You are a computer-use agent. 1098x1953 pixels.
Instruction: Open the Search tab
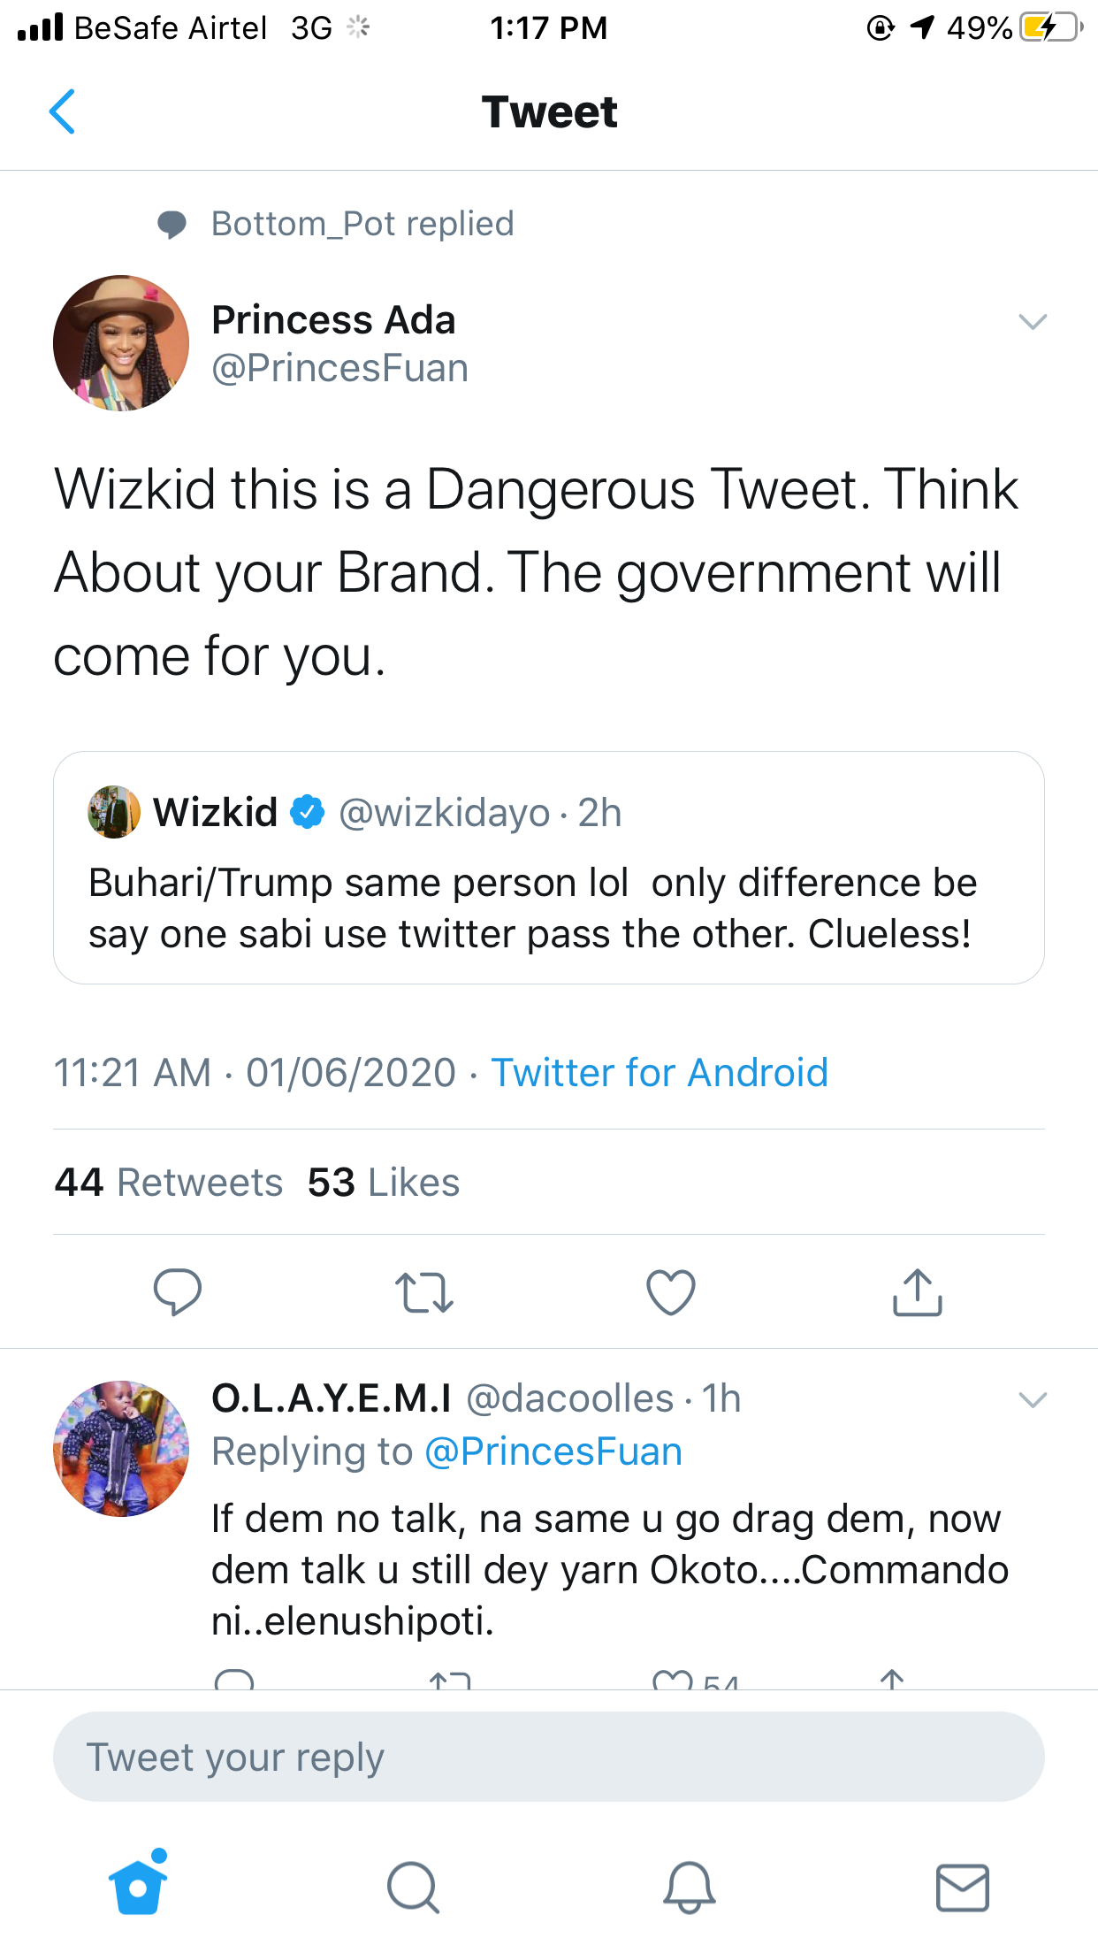pyautogui.click(x=413, y=1888)
